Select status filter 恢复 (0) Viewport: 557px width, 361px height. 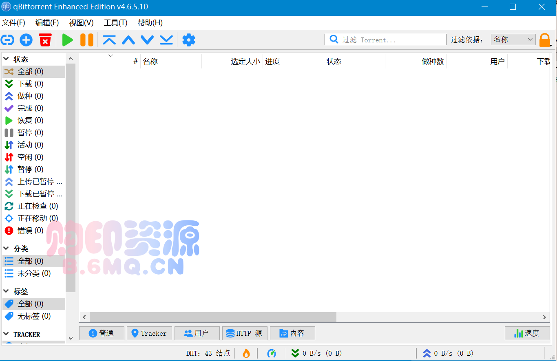[34, 121]
